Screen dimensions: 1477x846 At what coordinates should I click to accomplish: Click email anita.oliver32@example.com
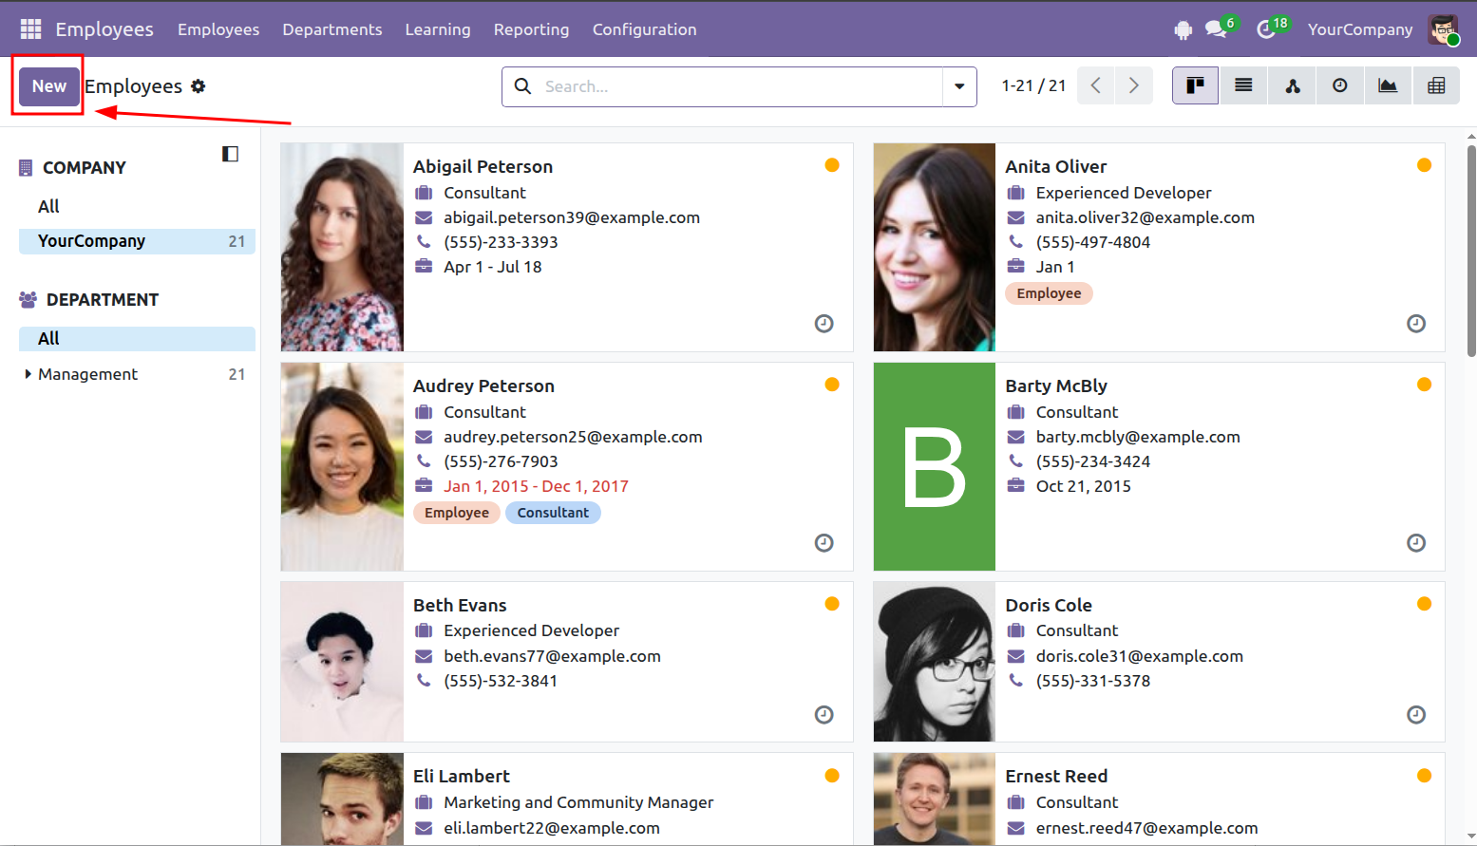[1145, 217]
